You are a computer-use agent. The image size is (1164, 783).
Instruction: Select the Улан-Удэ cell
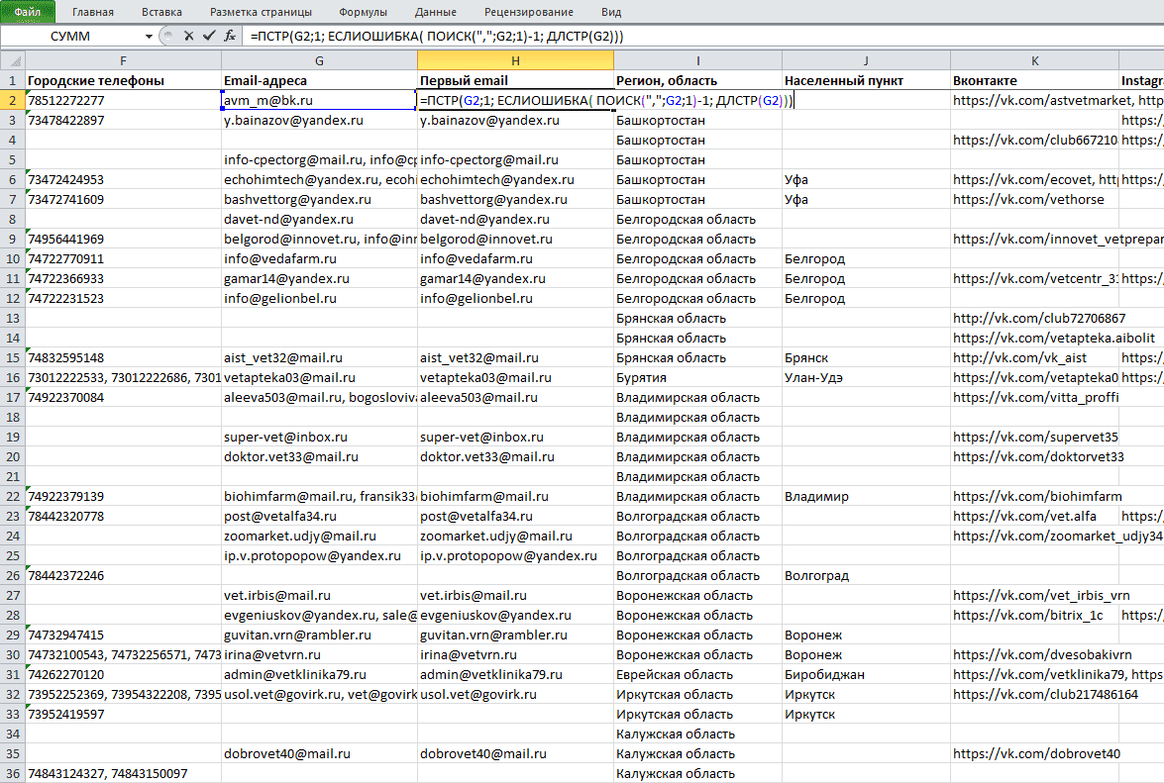click(867, 377)
